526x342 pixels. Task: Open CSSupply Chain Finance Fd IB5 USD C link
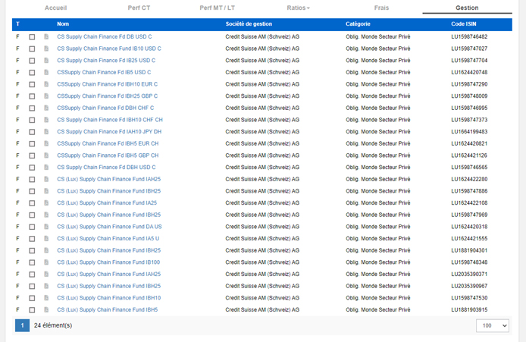(x=104, y=72)
